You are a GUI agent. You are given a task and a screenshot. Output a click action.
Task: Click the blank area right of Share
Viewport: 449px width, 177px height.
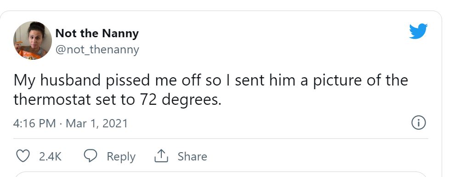tap(315, 157)
